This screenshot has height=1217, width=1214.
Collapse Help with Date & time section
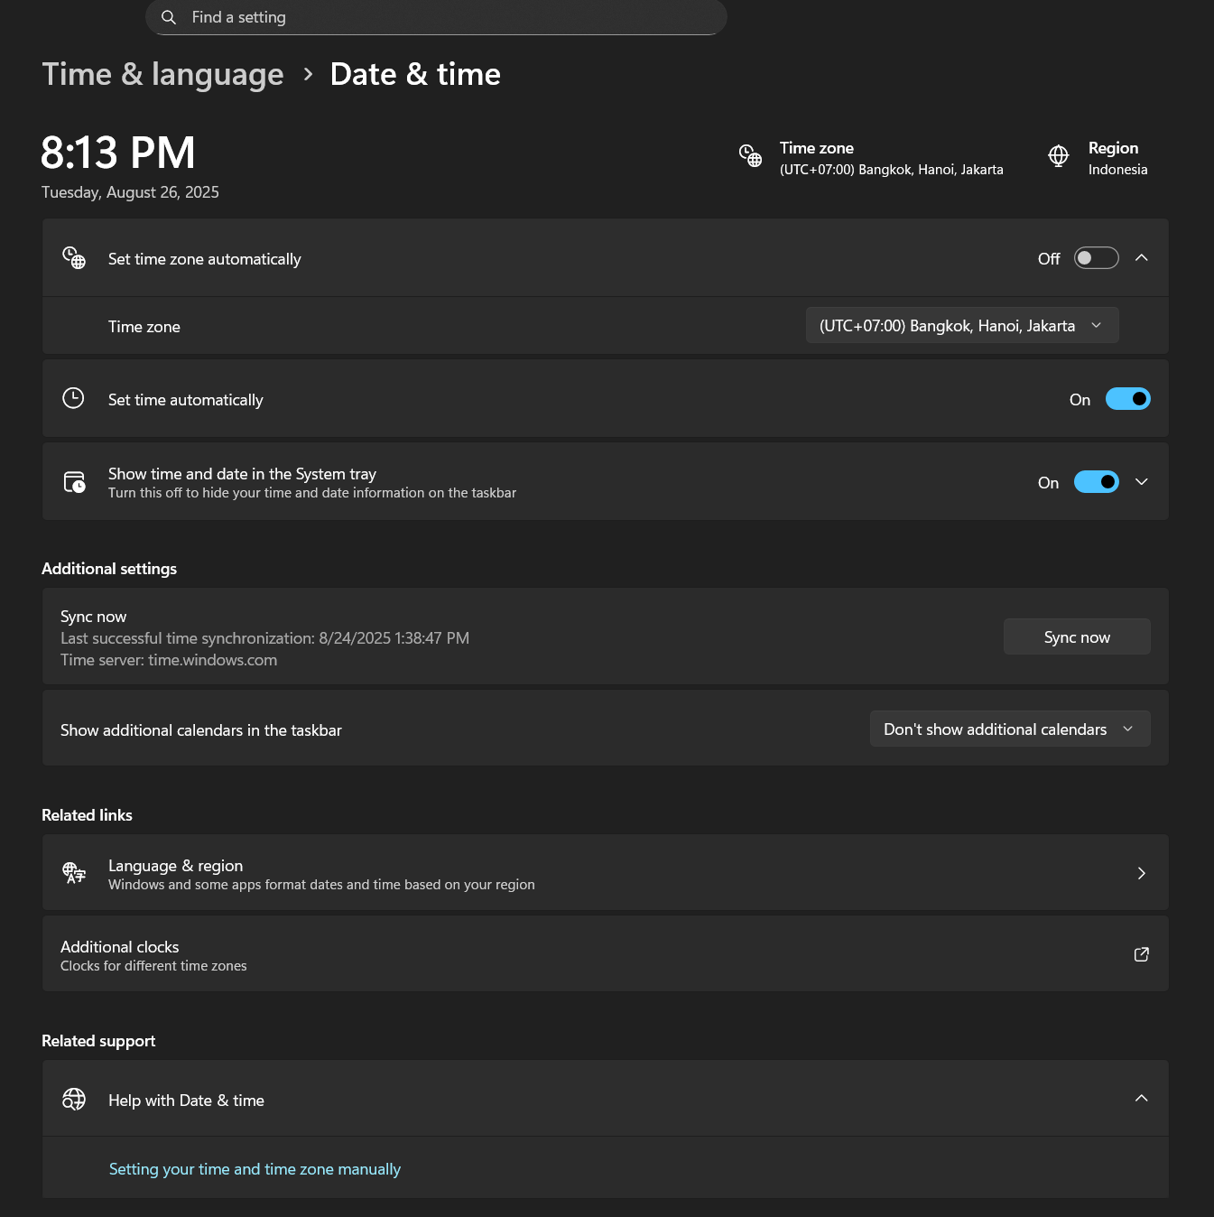1142,1099
